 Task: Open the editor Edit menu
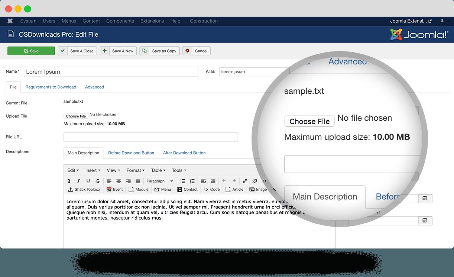(73, 170)
